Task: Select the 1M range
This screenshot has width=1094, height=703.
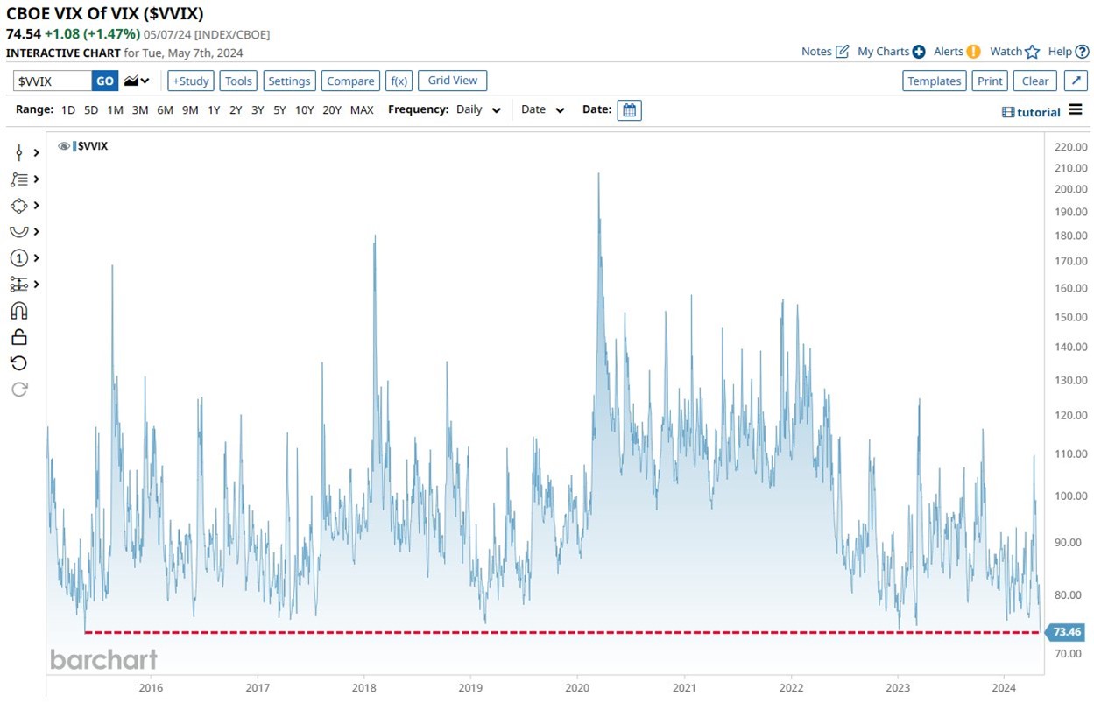Action: click(115, 110)
